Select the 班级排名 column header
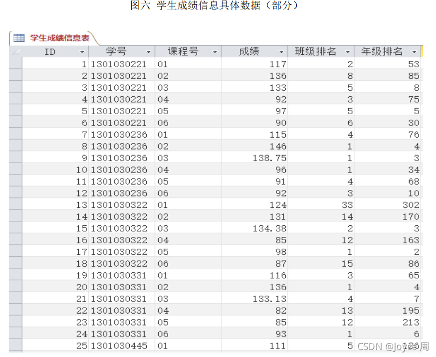The image size is (436, 357). [x=321, y=52]
